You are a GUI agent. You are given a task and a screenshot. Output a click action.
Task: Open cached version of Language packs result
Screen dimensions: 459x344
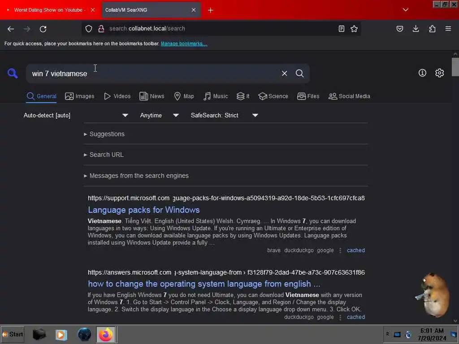tap(356, 250)
